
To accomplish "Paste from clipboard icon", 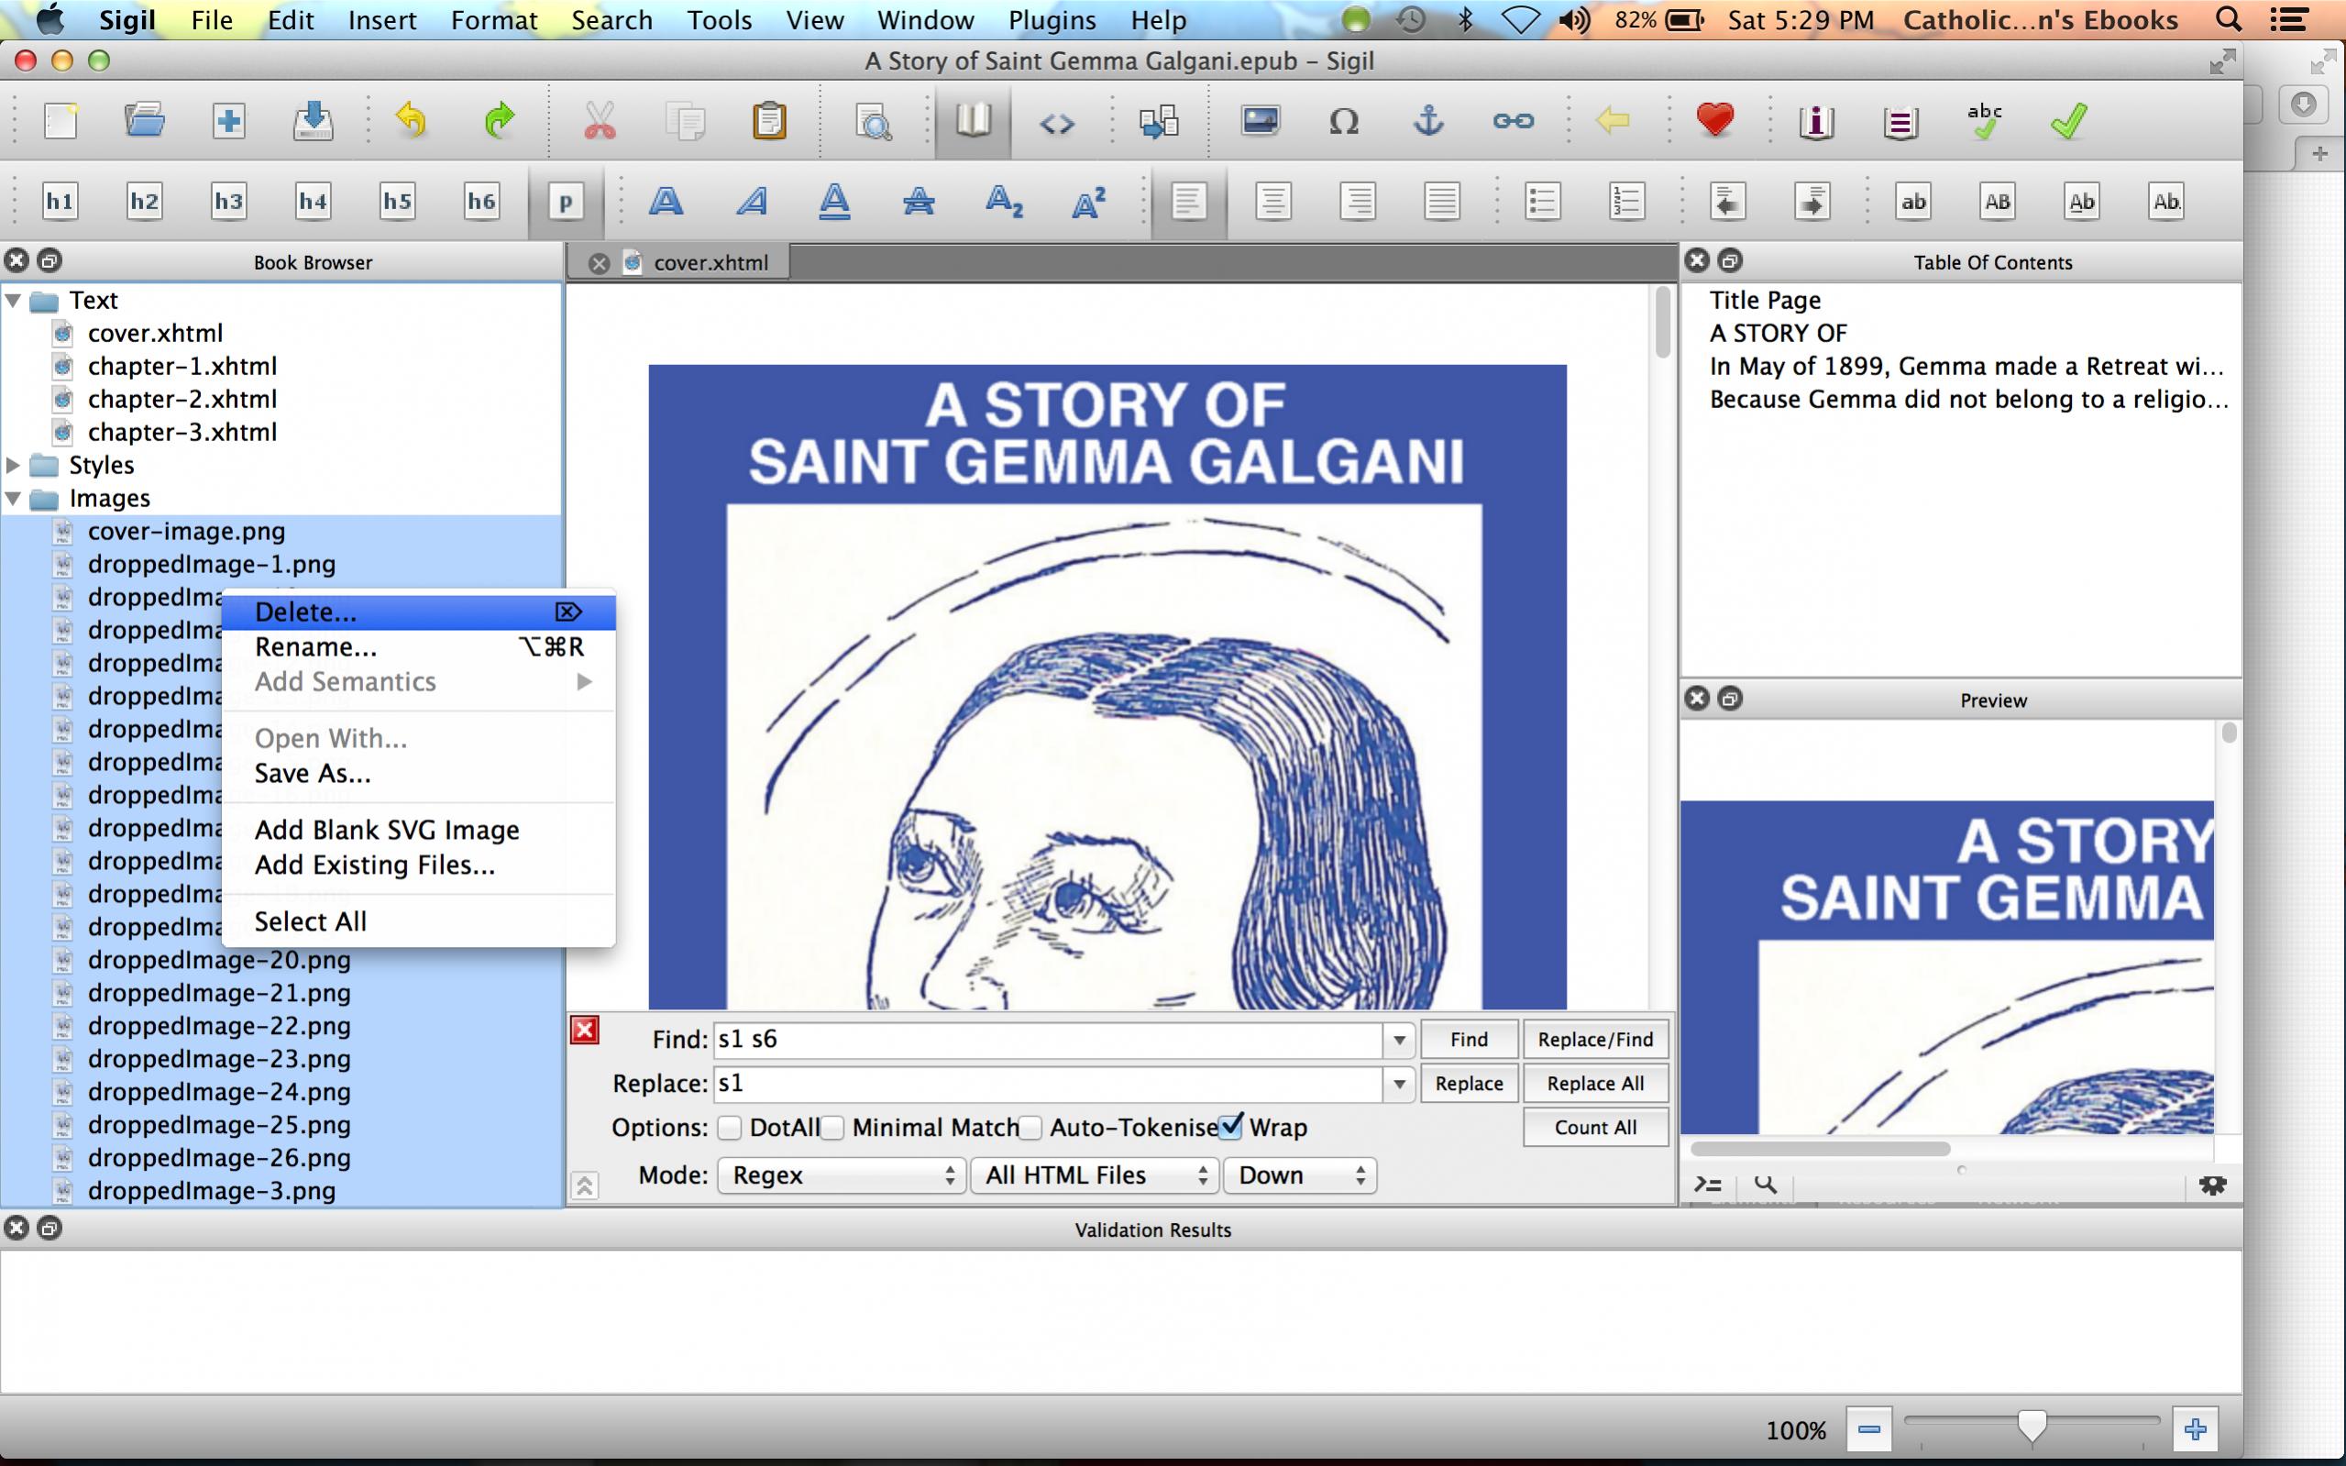I will (x=769, y=121).
